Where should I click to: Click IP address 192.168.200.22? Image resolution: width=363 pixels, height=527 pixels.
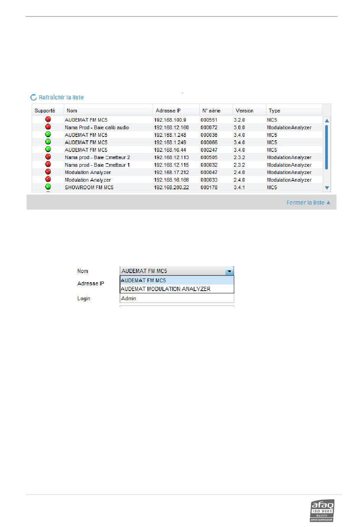click(x=171, y=187)
